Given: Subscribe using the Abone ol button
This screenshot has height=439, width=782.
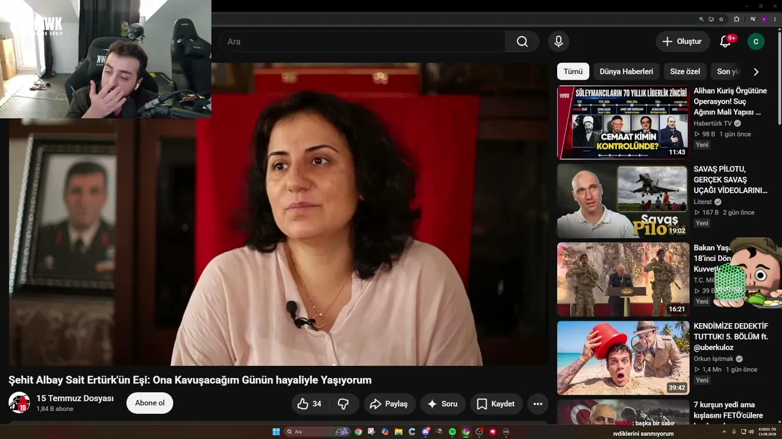Looking at the screenshot, I should pyautogui.click(x=150, y=403).
